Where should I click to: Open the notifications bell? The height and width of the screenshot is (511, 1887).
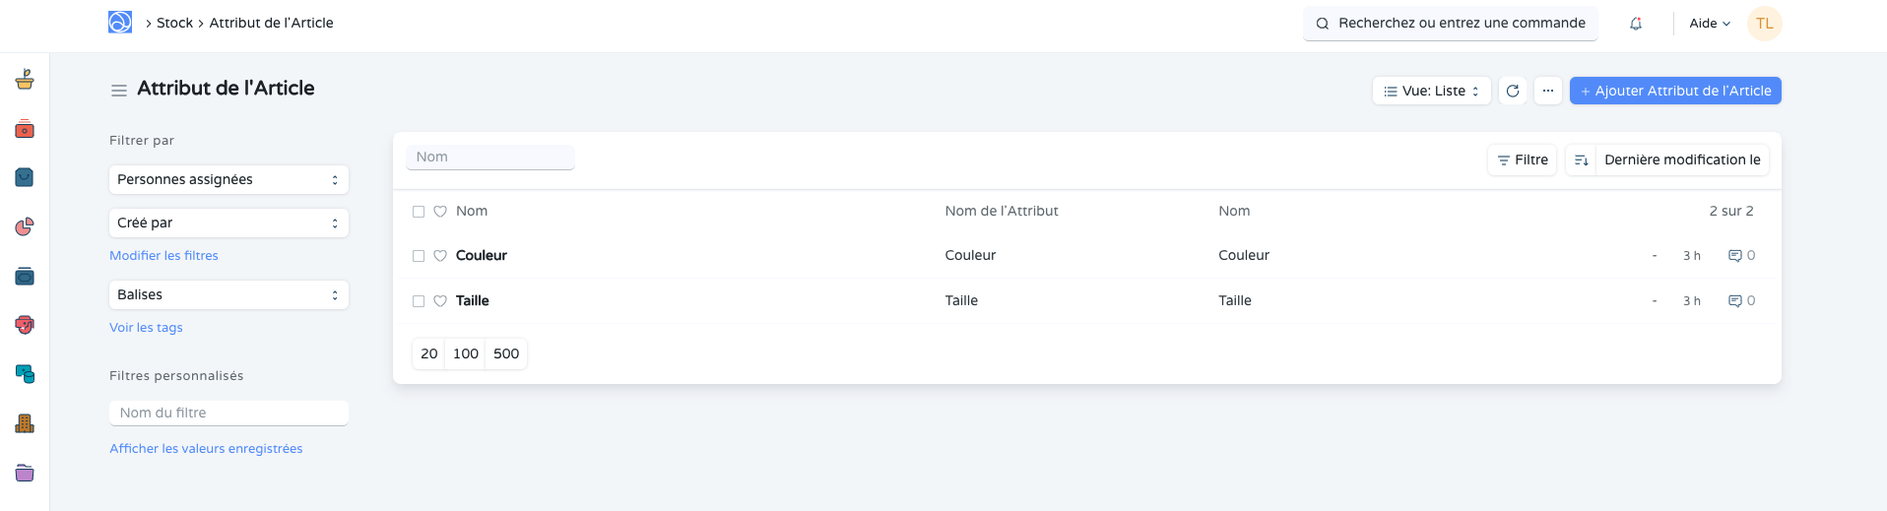coord(1636,24)
